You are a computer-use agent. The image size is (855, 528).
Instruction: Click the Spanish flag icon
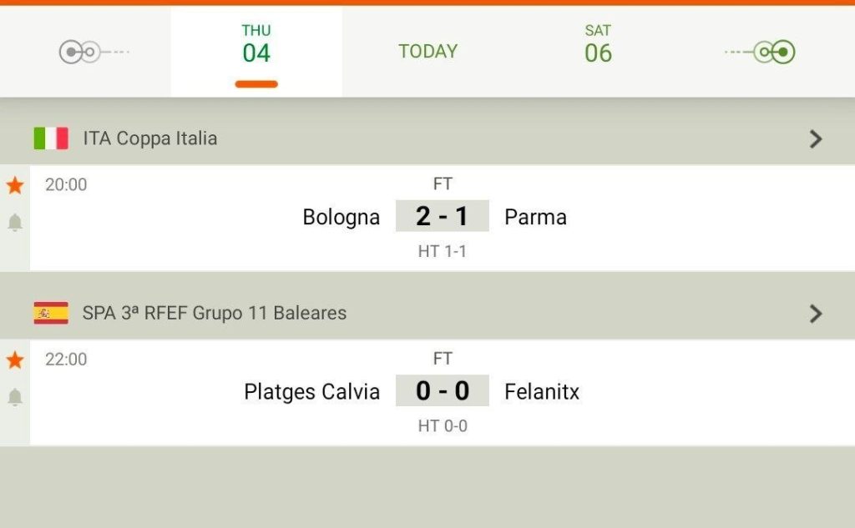point(51,314)
